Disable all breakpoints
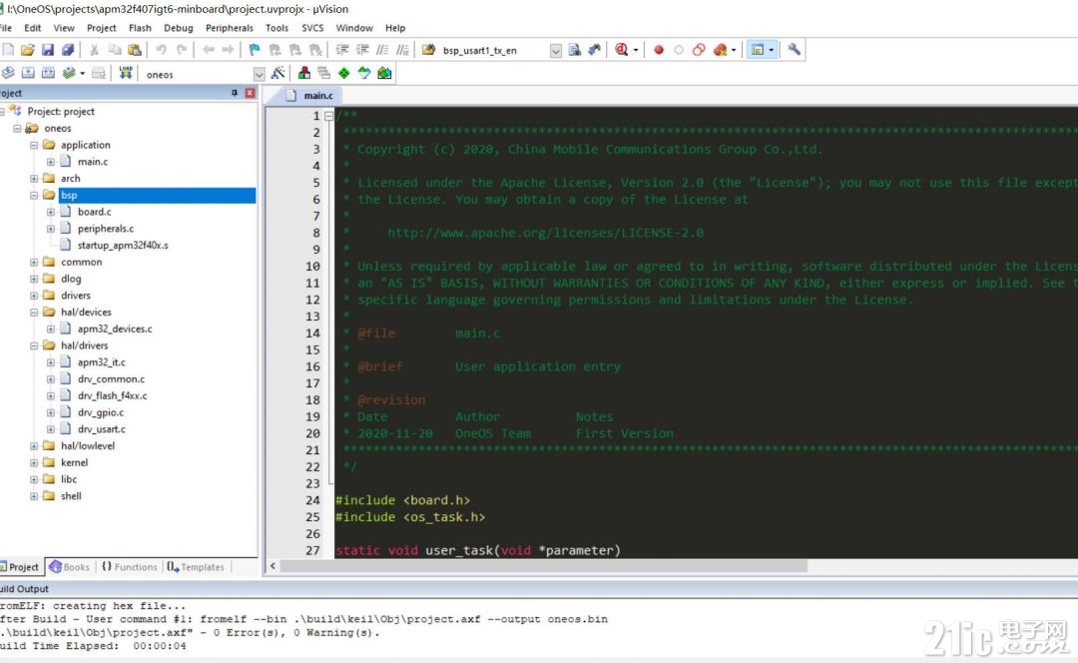The width and height of the screenshot is (1078, 663). (x=699, y=50)
